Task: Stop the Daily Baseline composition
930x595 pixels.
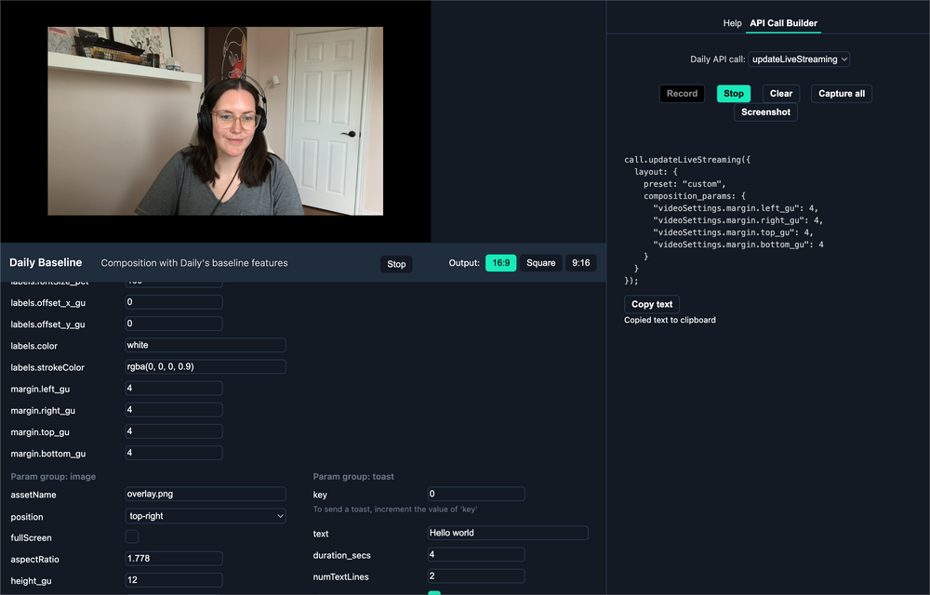Action: pyautogui.click(x=396, y=264)
